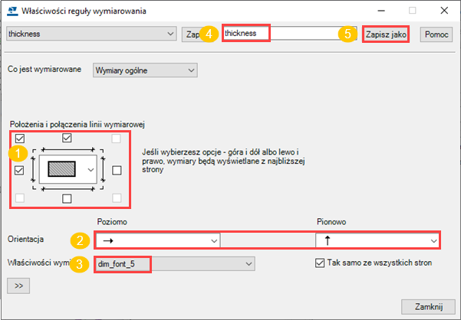461x320 pixels.
Task: Close the dialog window with X
Action: [x=444, y=11]
